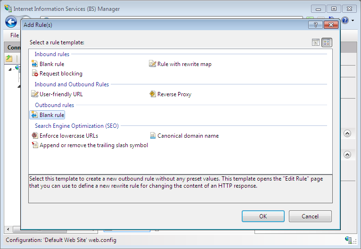Switch to details list view icon
The width and height of the screenshot is (361, 249).
pos(316,42)
